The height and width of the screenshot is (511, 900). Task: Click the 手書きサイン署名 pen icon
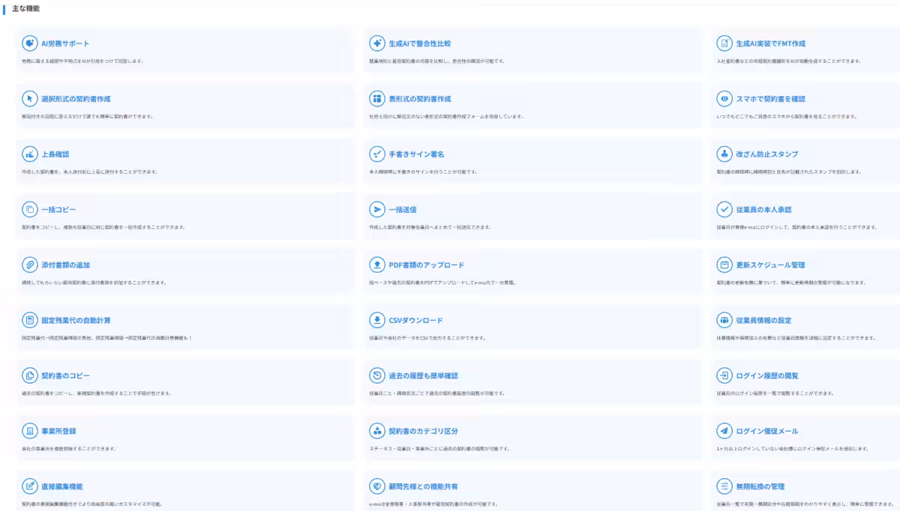[377, 154]
